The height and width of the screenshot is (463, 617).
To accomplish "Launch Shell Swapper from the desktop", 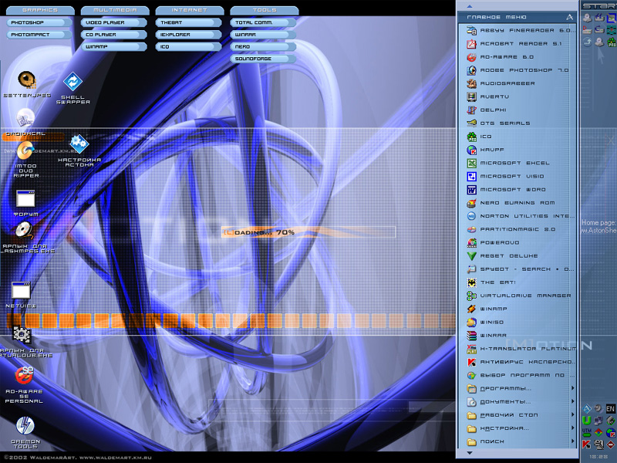I will point(72,82).
